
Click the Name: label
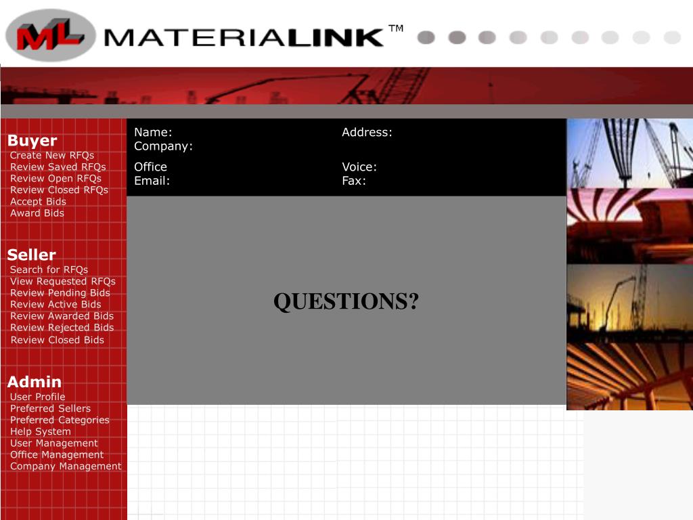point(153,132)
